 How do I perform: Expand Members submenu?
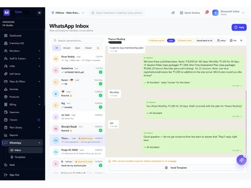point(39,51)
